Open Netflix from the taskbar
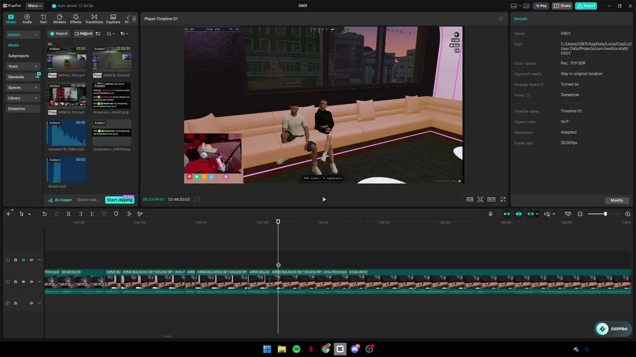The width and height of the screenshot is (636, 357). point(311,349)
